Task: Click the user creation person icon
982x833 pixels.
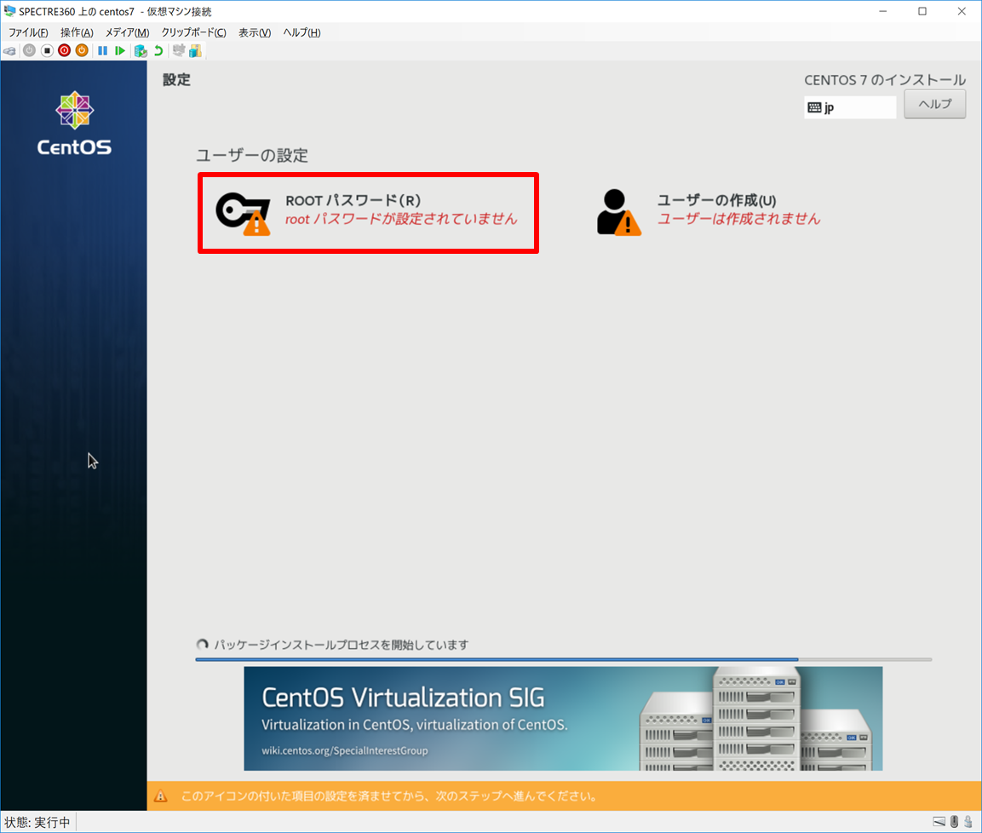Action: click(x=619, y=212)
